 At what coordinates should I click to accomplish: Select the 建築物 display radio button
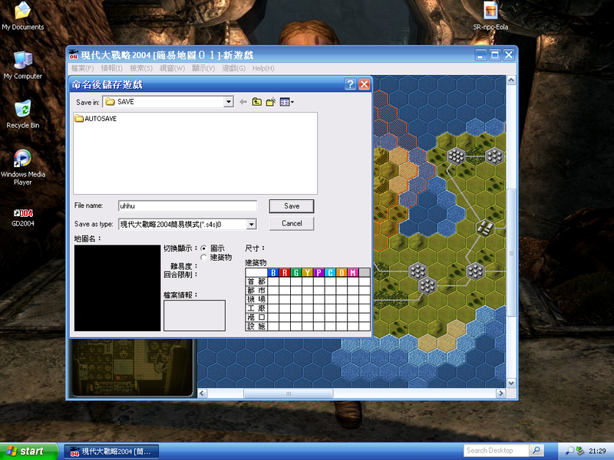pos(203,258)
